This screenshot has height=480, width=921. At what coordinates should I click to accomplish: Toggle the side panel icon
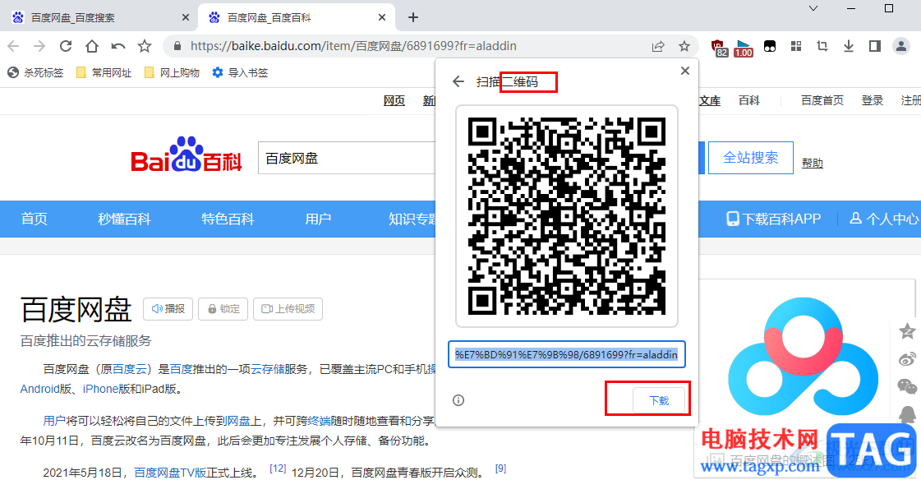tap(875, 46)
